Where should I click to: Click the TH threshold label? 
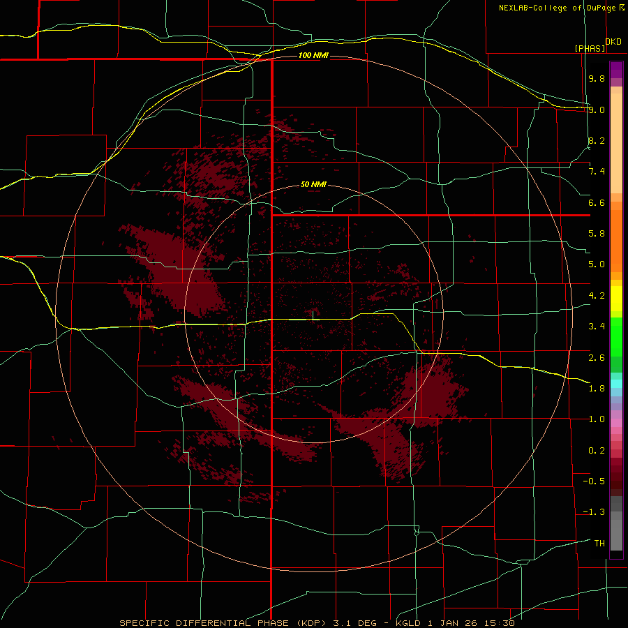click(x=599, y=544)
